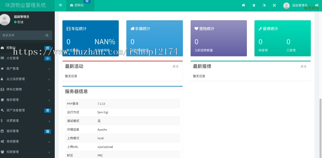Click the group icon beside 权限管理
322x158 pixels.
tap(2, 152)
